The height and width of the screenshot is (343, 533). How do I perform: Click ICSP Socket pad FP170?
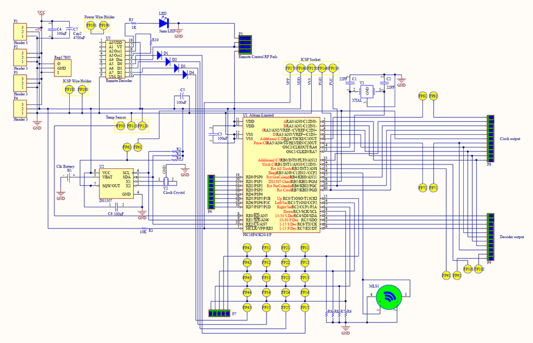290,69
